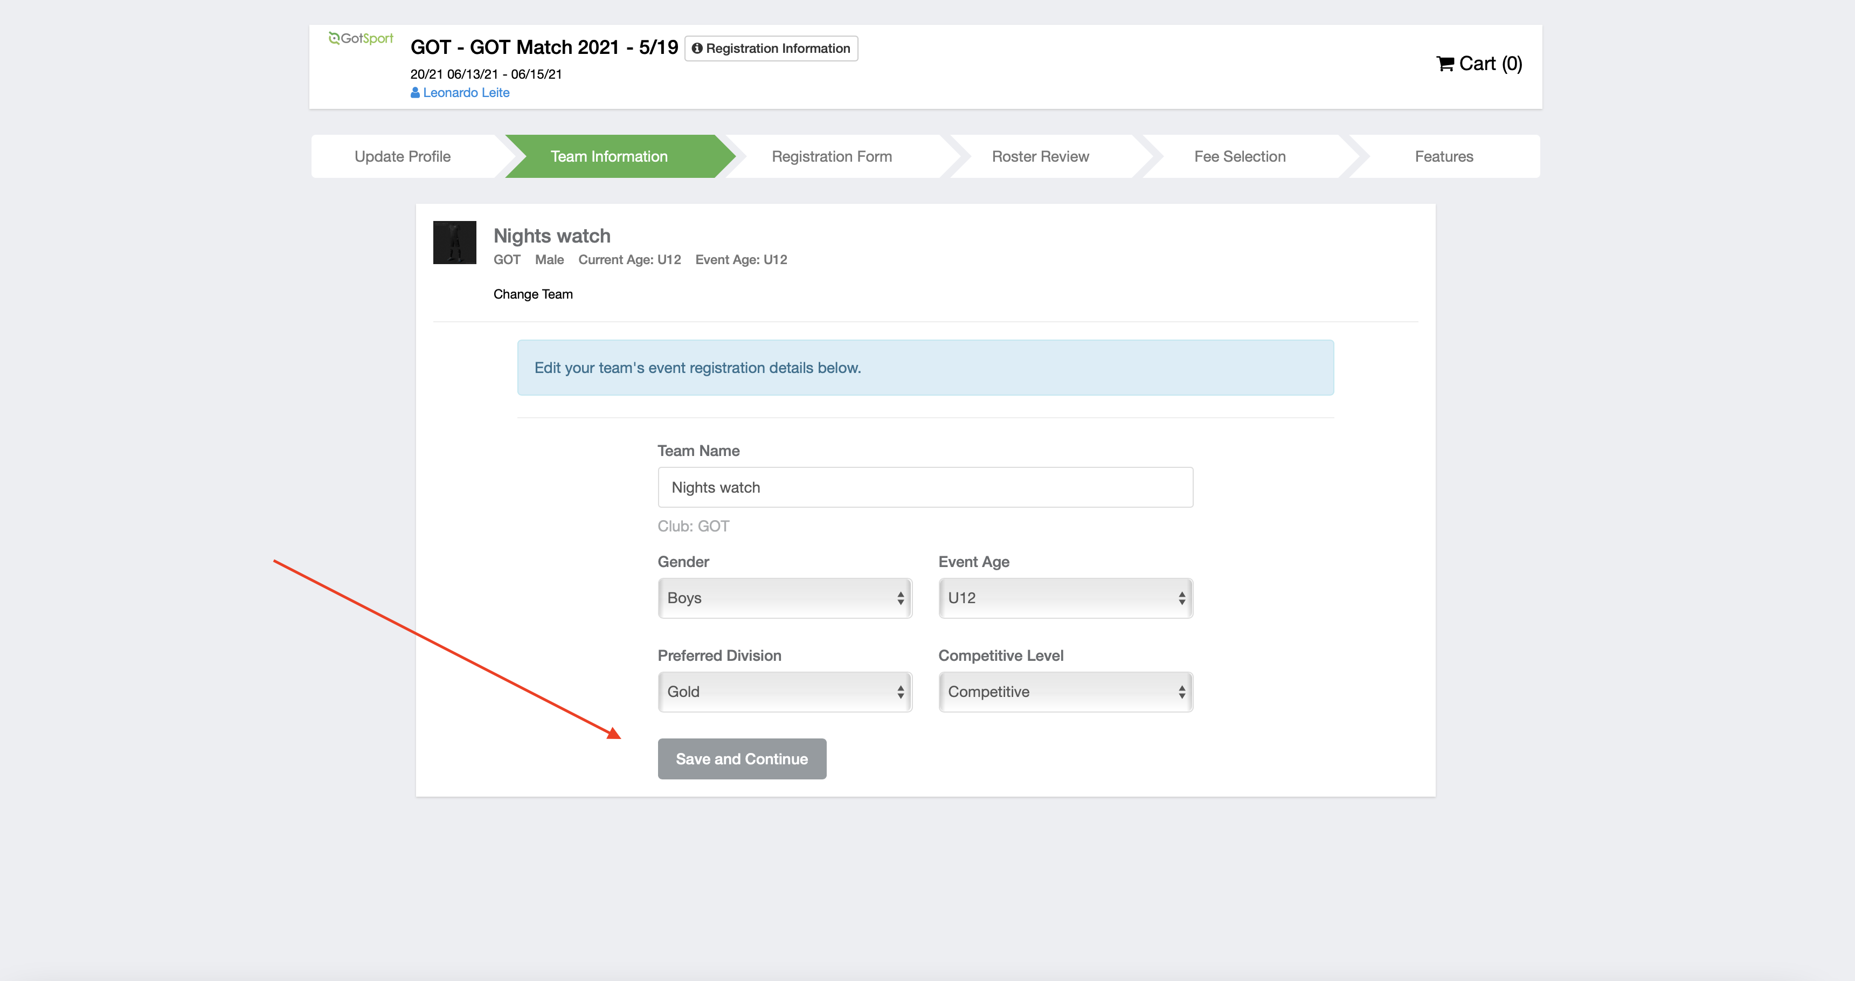Click the Change Team link
This screenshot has width=1855, height=981.
[533, 294]
